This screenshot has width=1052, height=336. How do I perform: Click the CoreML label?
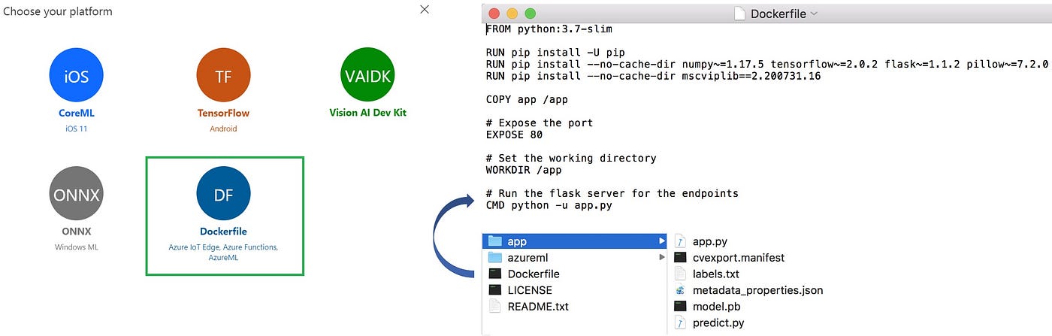77,114
